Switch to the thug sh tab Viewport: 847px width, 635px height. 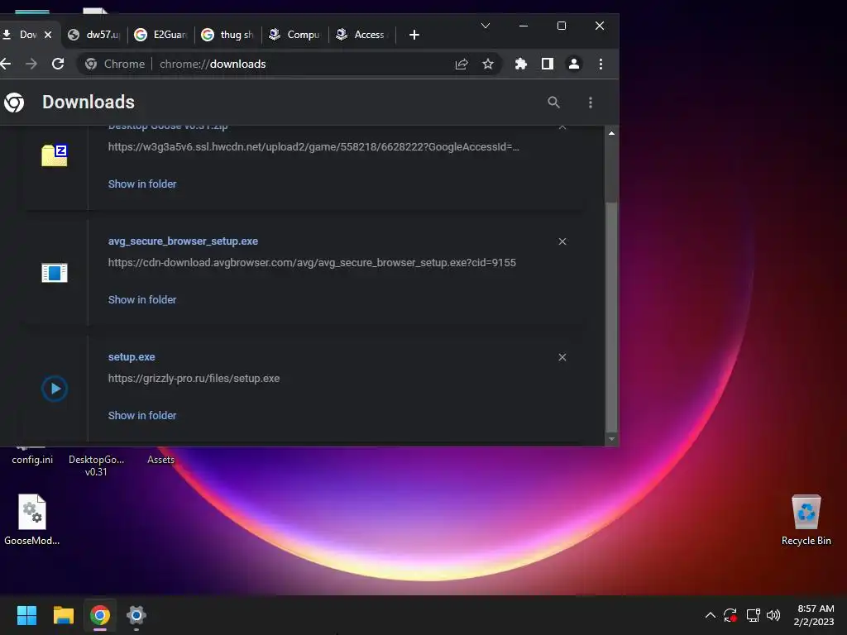tap(228, 35)
